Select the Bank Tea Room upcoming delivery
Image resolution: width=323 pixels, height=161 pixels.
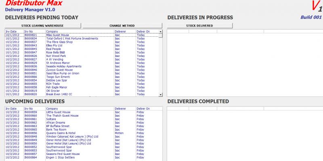tap(84, 130)
